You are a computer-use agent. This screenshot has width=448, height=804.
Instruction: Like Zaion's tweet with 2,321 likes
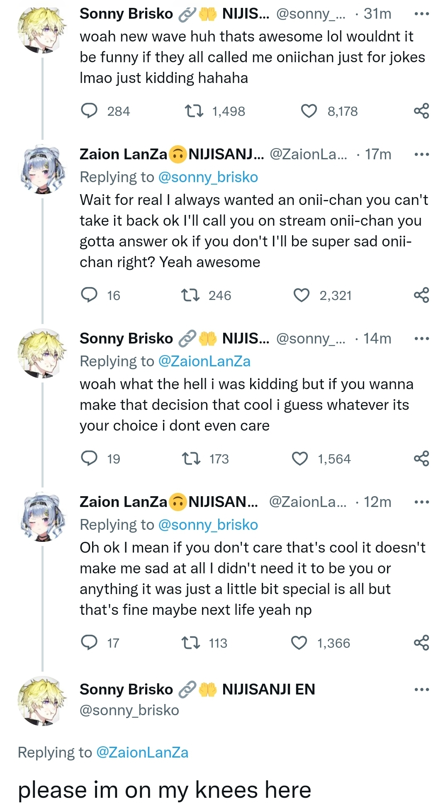click(x=302, y=295)
